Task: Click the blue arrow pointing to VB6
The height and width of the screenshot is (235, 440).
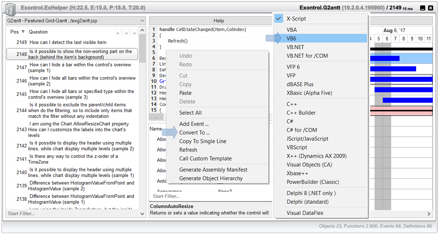Action: click(274, 39)
